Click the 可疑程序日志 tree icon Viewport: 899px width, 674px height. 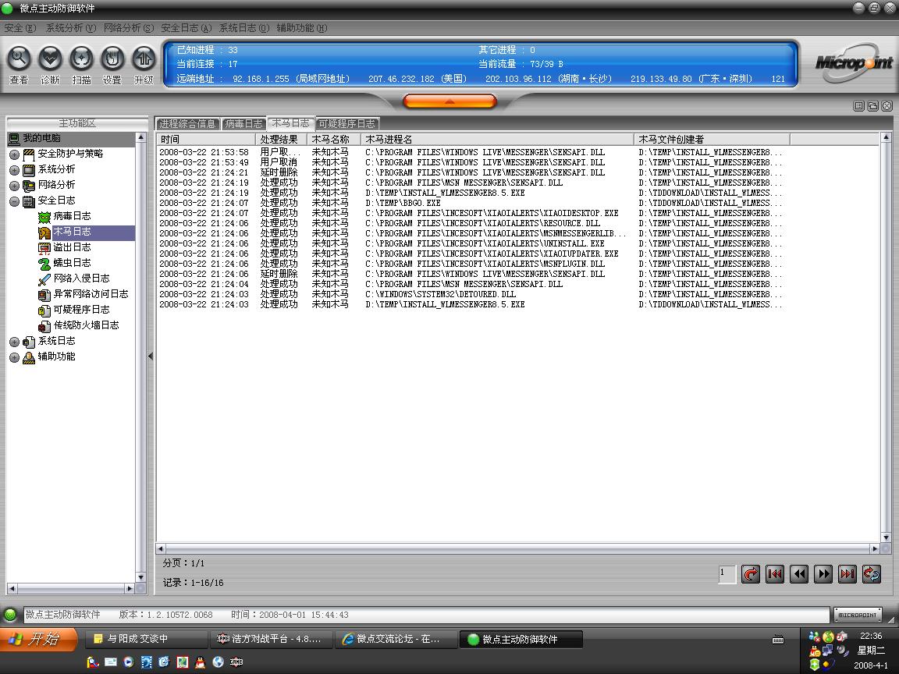tap(44, 310)
